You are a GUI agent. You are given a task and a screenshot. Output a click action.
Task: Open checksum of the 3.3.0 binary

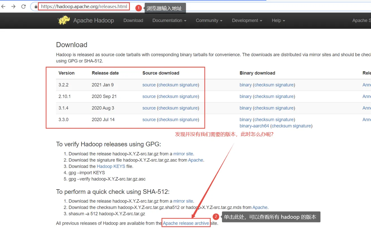click(264, 120)
